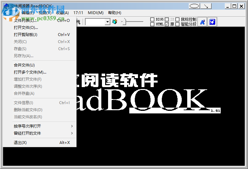Select 打开剪贴板(J) menu item
248x169 pixels.
pos(40,35)
